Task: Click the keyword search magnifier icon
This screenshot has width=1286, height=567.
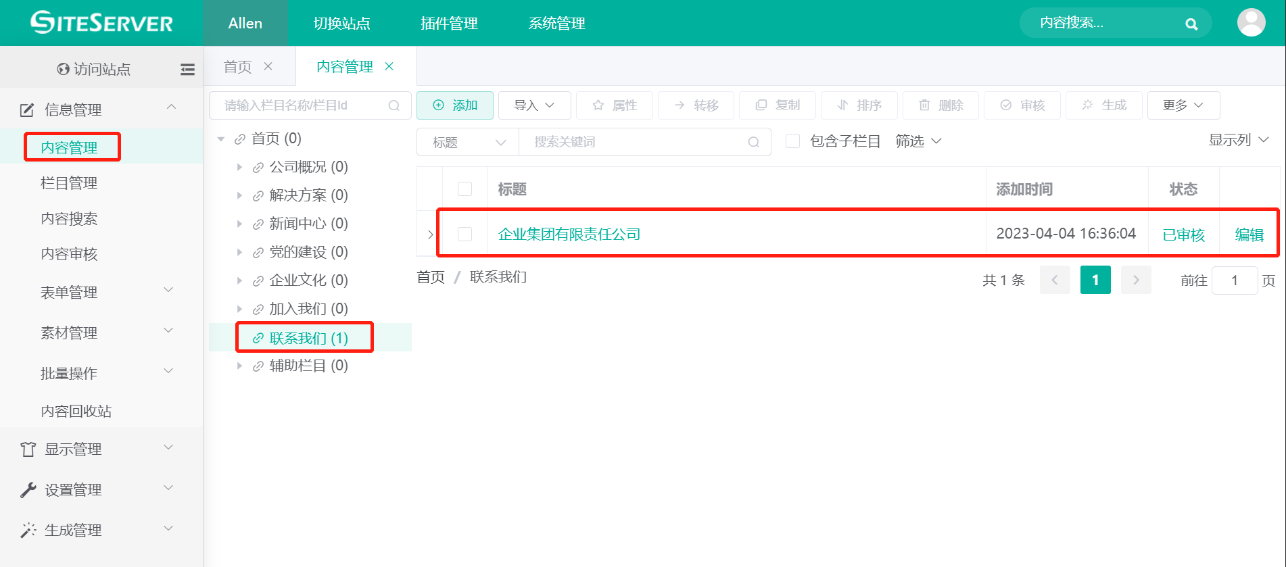Action: point(754,142)
